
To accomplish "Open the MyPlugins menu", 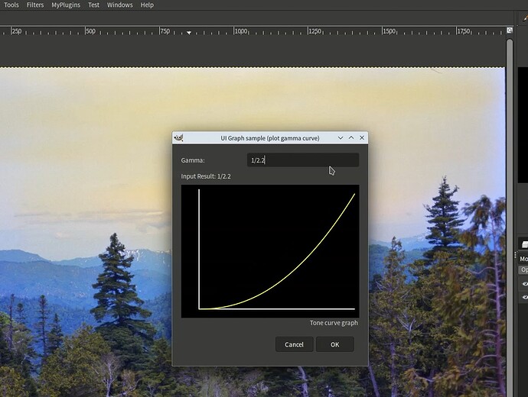I will (x=66, y=5).
